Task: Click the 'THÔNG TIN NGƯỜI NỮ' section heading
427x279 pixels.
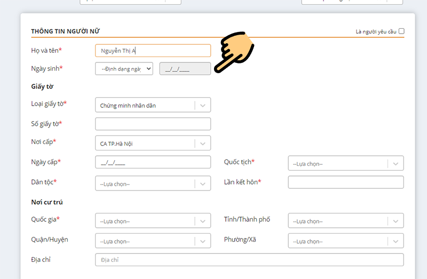Action: coord(65,31)
